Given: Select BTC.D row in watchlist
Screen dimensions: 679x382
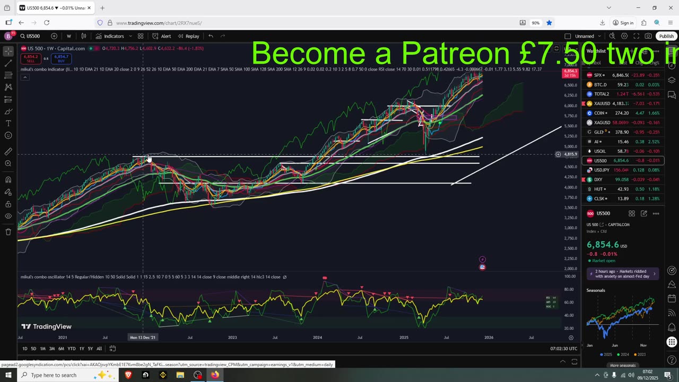Looking at the screenshot, I should coord(623,85).
